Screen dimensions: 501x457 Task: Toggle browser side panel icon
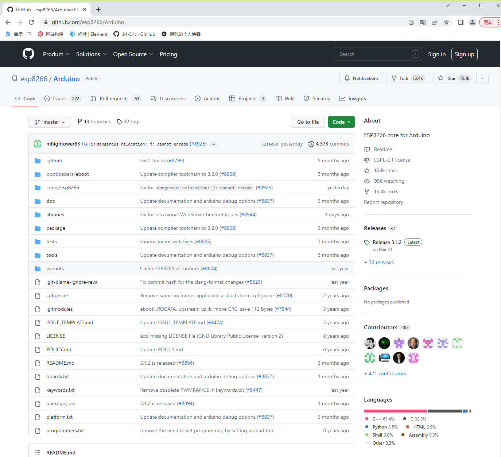pyautogui.click(x=461, y=22)
